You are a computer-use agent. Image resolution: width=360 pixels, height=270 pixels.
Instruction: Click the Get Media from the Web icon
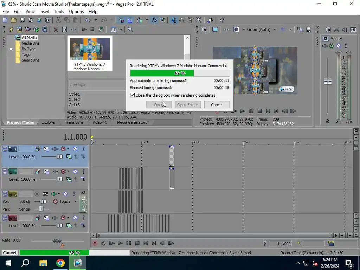pos(45,30)
